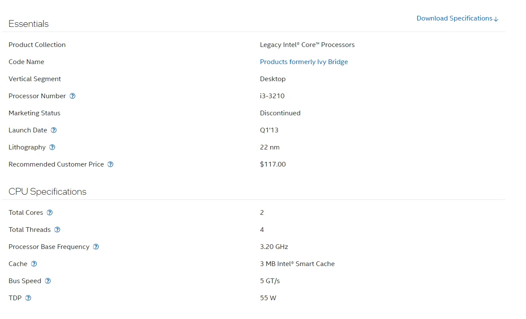Click the CPU Specifications heading
The width and height of the screenshot is (526, 319).
tap(47, 192)
